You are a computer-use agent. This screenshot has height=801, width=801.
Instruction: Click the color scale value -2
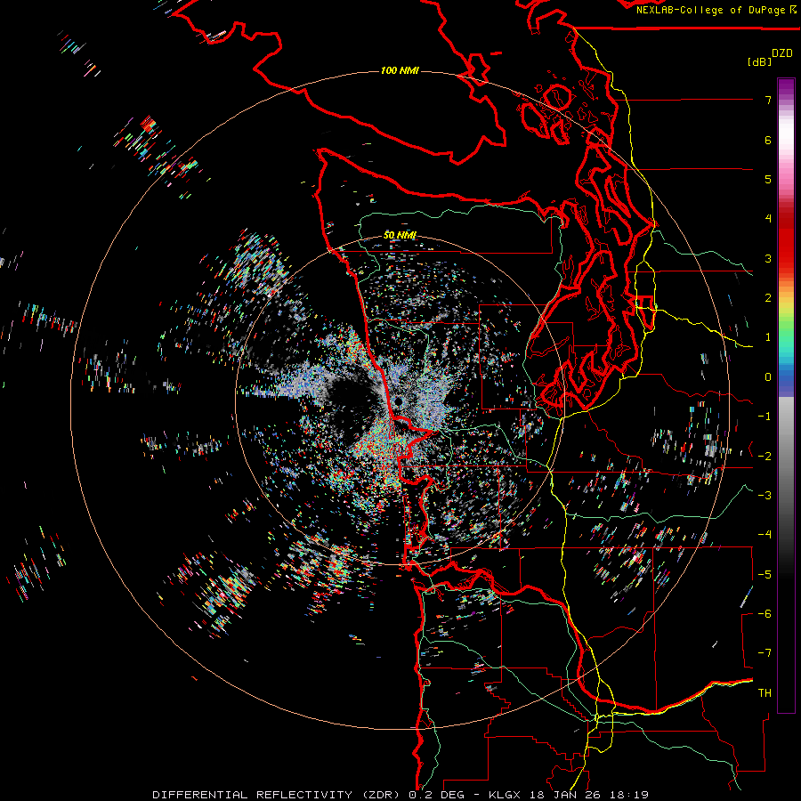point(765,457)
